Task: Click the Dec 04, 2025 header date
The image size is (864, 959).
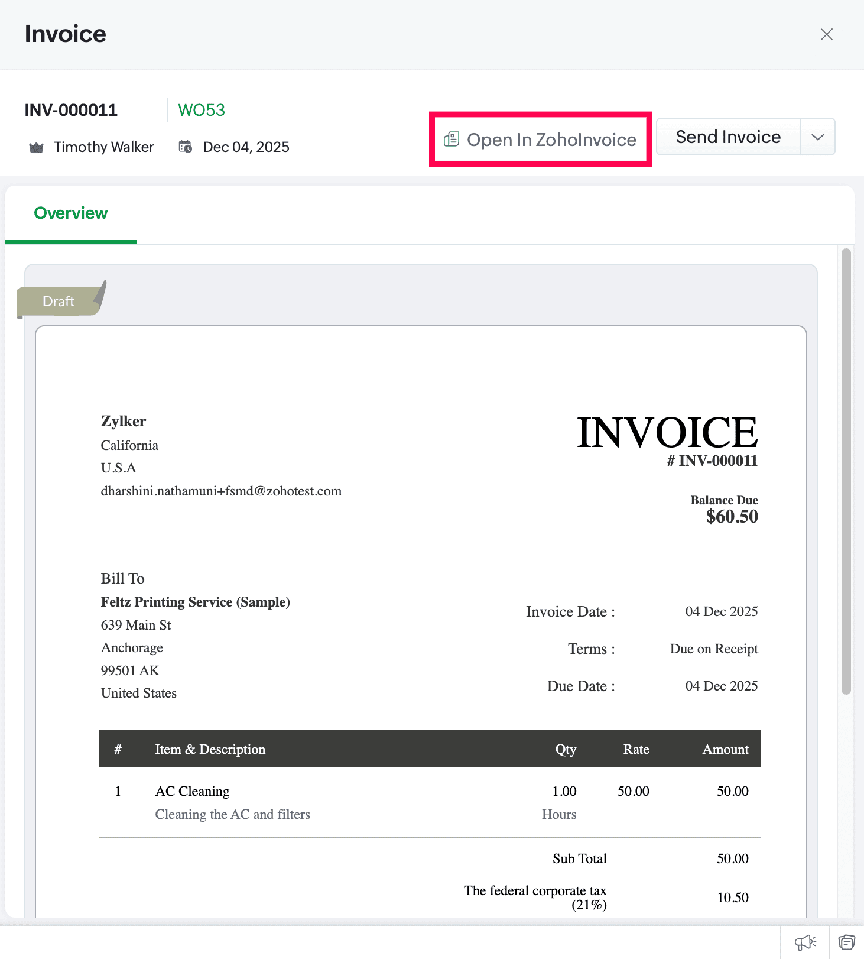Action: [246, 147]
